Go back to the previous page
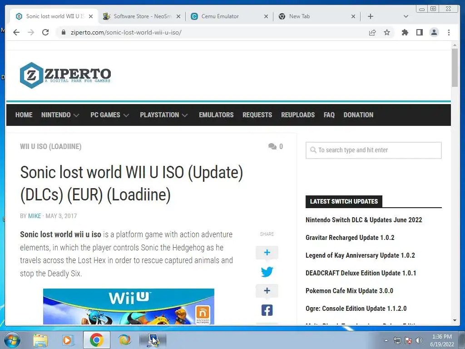The width and height of the screenshot is (465, 349). click(16, 32)
